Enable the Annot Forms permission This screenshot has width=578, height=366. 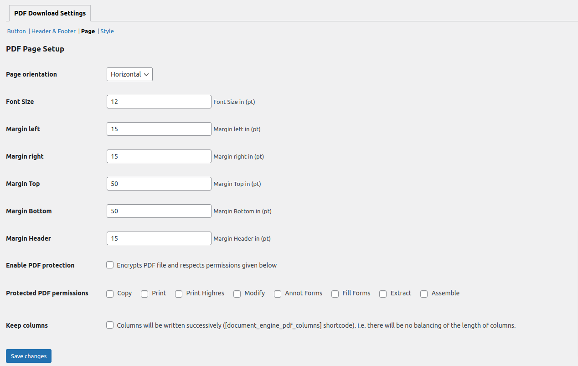point(277,294)
